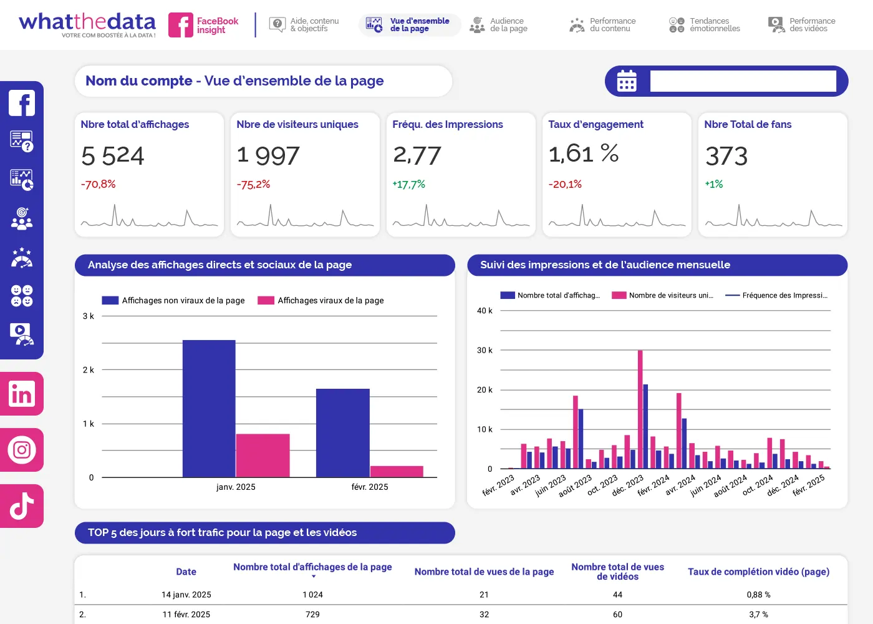Open content performance gauge sidebar icon
Image resolution: width=873 pixels, height=624 pixels.
pyautogui.click(x=22, y=257)
